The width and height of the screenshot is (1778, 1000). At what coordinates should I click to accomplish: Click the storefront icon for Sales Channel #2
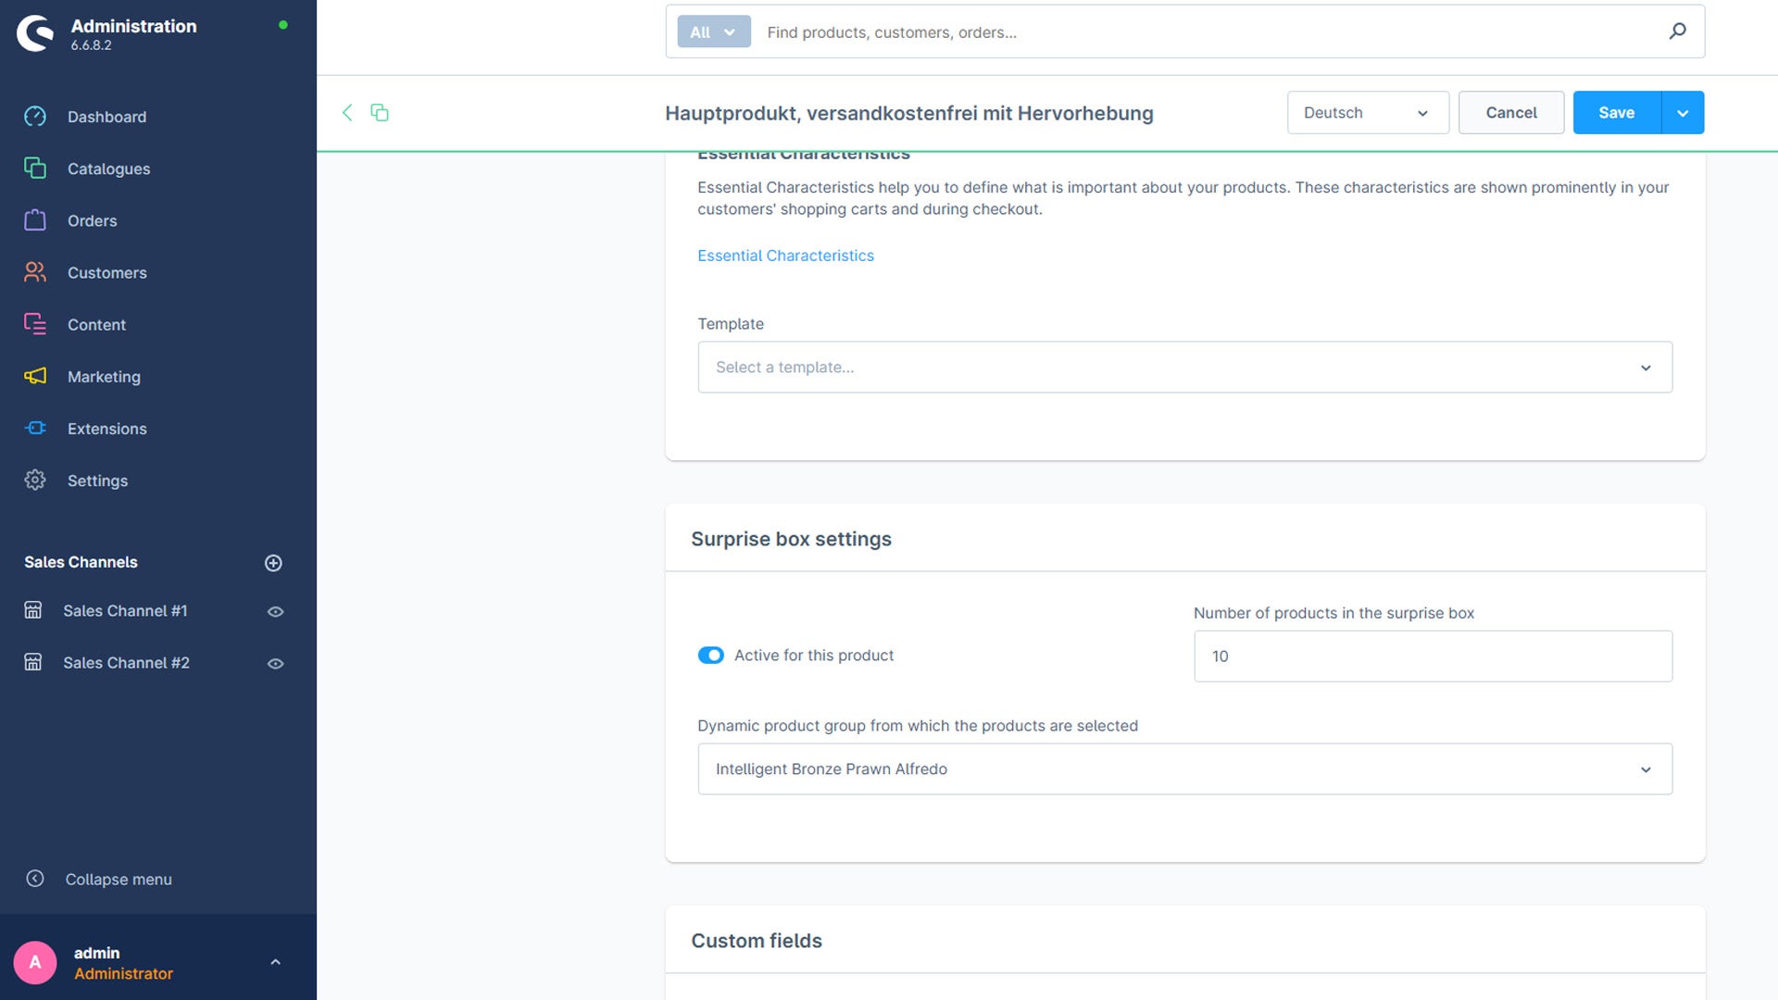pyautogui.click(x=33, y=662)
